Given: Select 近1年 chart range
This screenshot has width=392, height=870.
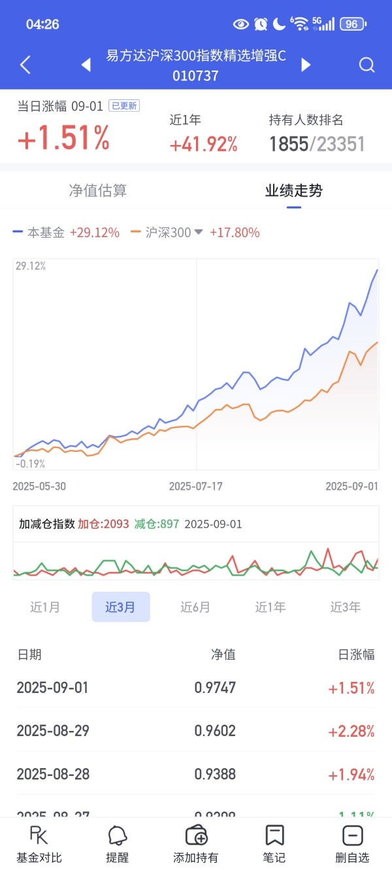Looking at the screenshot, I should (x=270, y=607).
